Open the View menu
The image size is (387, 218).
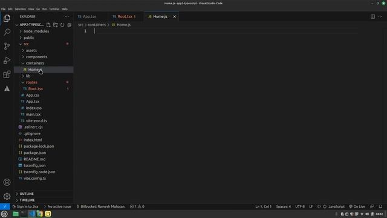coord(31,9)
